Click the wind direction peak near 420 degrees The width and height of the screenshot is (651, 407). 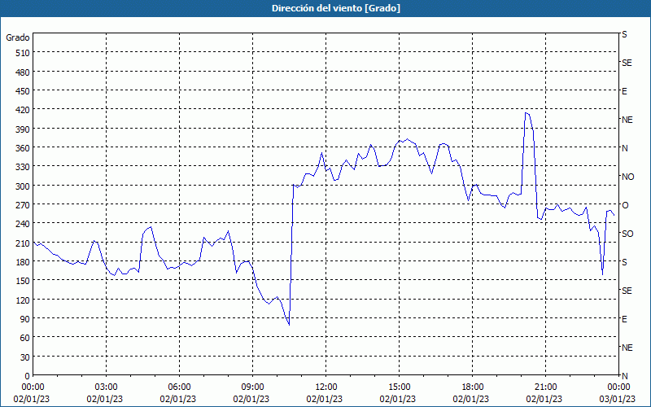click(x=526, y=113)
